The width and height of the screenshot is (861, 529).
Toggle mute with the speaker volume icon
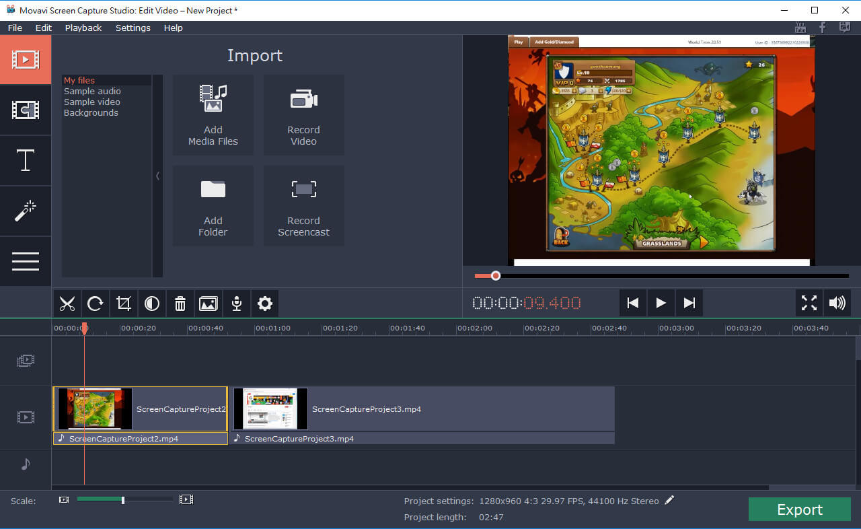point(837,303)
